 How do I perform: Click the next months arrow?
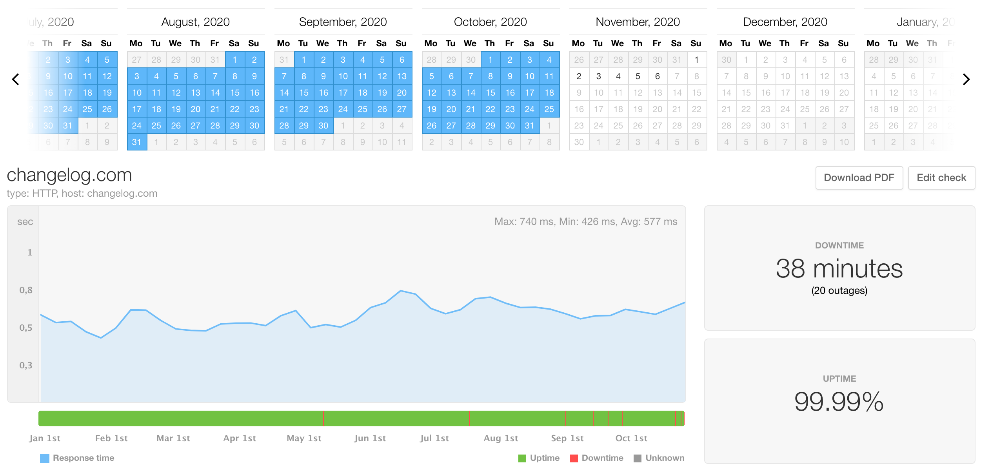(x=966, y=80)
